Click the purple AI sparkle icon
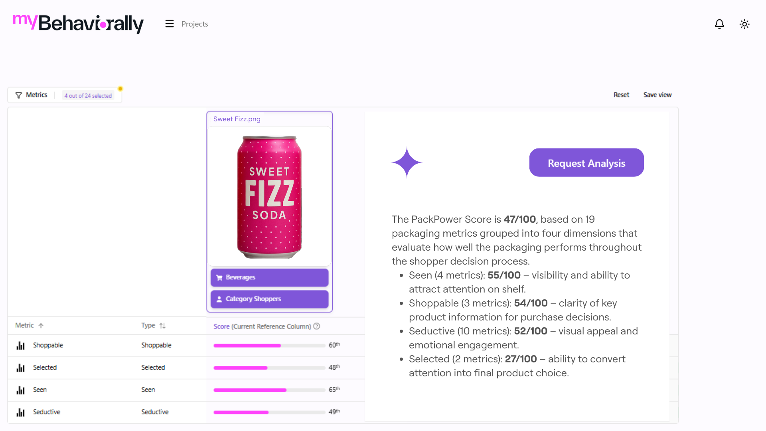Screen dimensions: 766x431 (x=407, y=162)
